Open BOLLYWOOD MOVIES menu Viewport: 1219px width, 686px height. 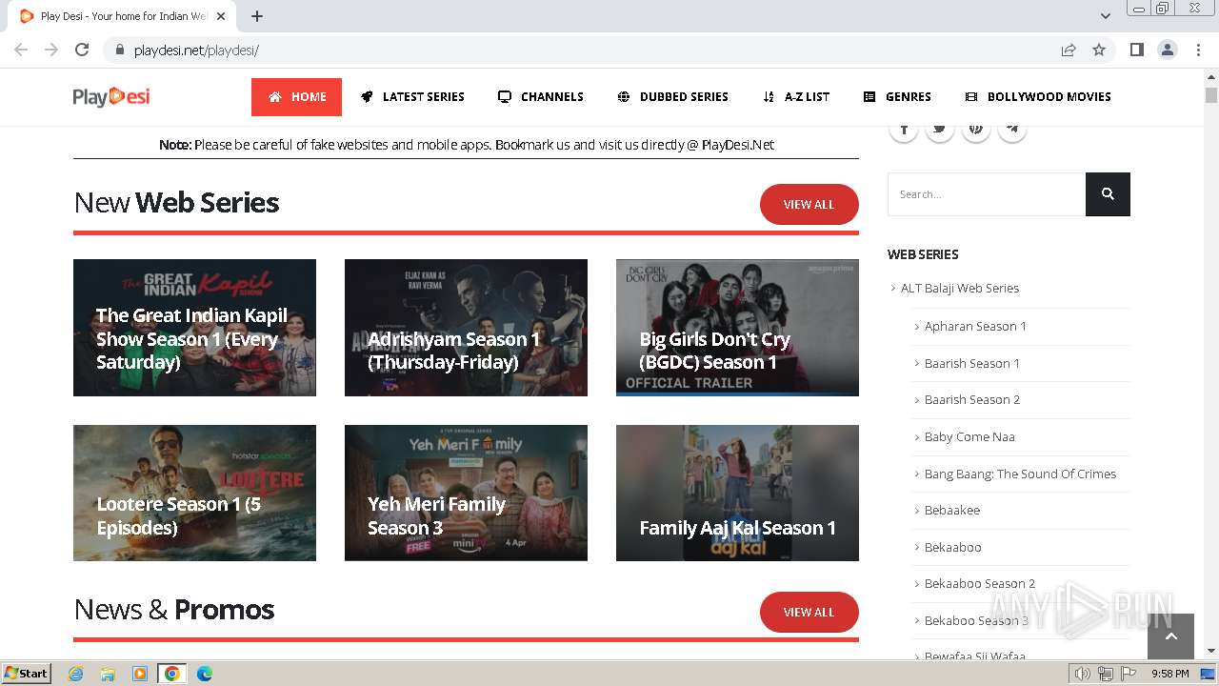pos(1038,97)
